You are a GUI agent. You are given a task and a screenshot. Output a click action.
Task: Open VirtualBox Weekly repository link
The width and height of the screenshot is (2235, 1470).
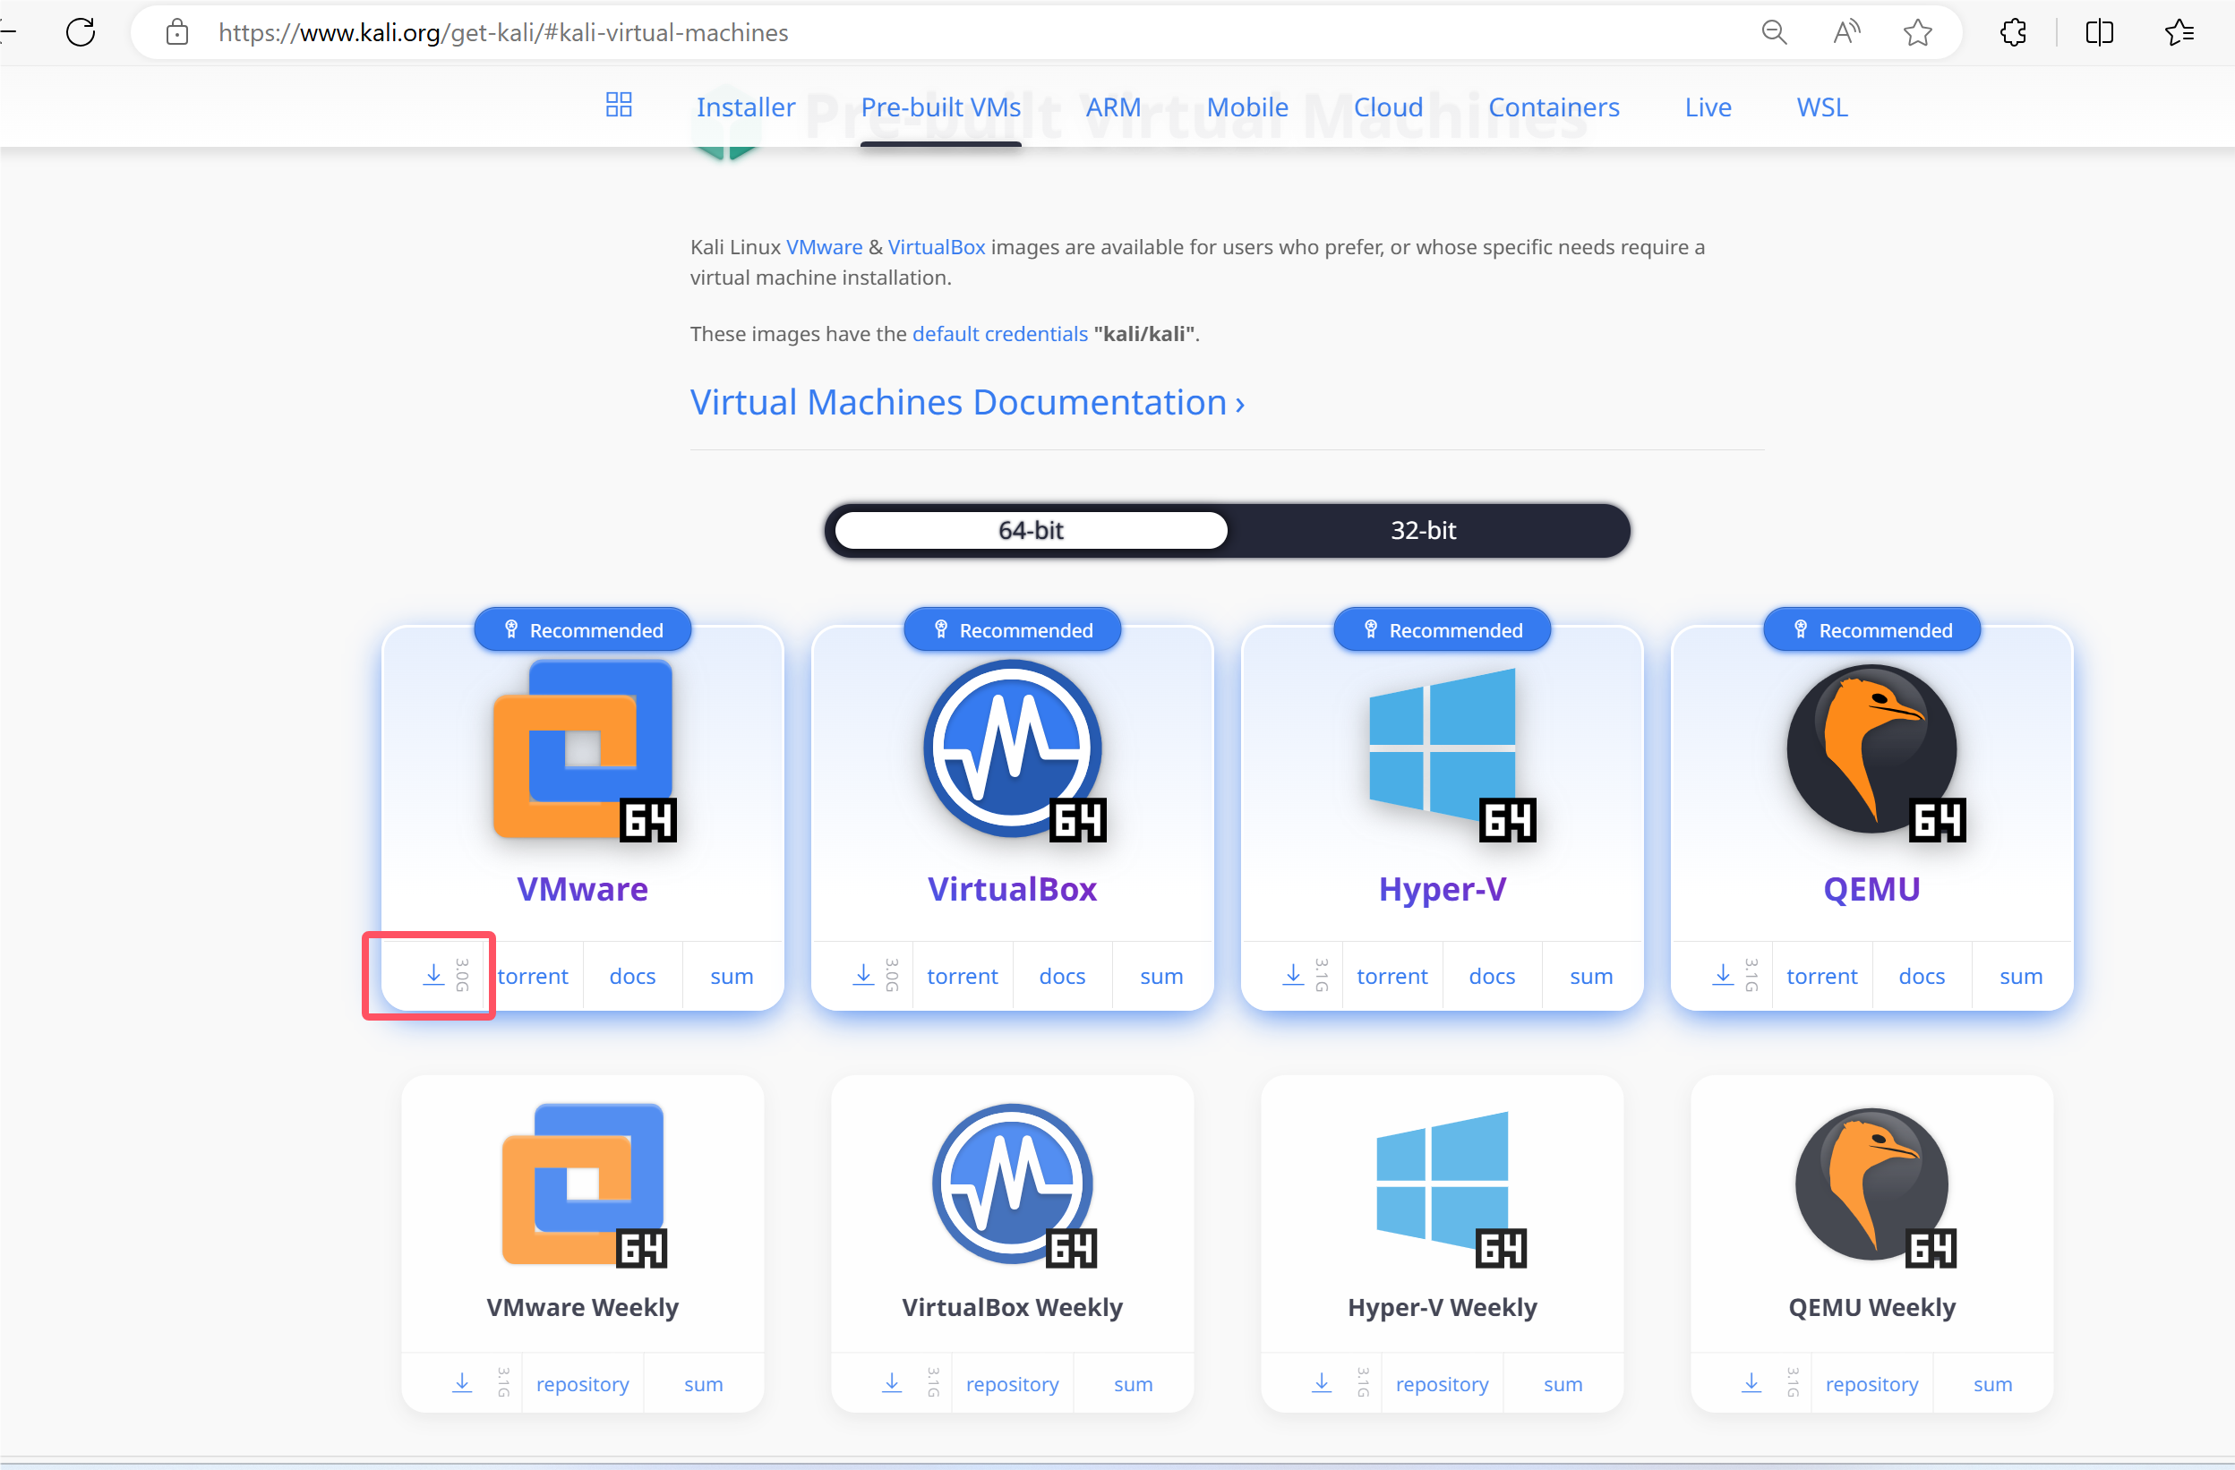1011,1384
